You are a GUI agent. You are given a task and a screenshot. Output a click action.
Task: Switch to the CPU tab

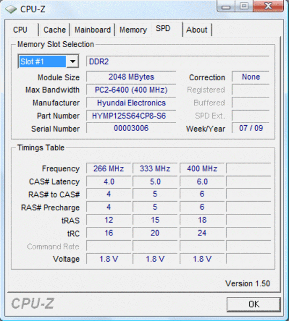(x=20, y=30)
